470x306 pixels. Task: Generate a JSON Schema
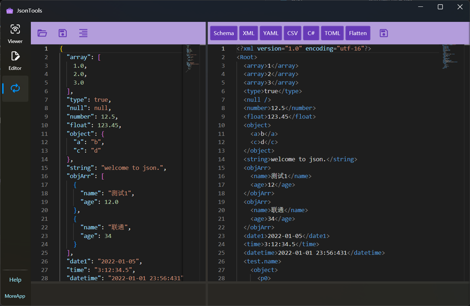tap(224, 33)
